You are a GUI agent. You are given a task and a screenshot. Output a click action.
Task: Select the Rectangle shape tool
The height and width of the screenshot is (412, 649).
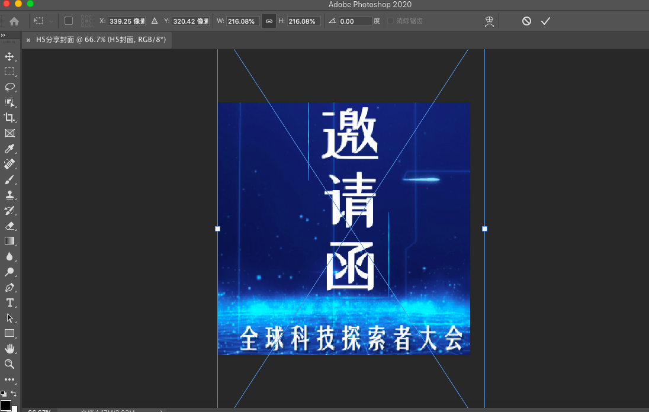9,333
